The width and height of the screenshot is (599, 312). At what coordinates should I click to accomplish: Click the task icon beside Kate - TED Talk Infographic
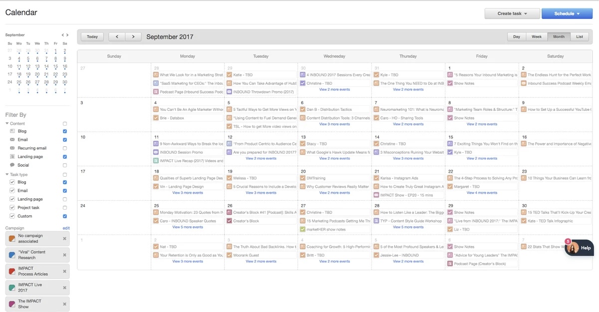pos(524,221)
